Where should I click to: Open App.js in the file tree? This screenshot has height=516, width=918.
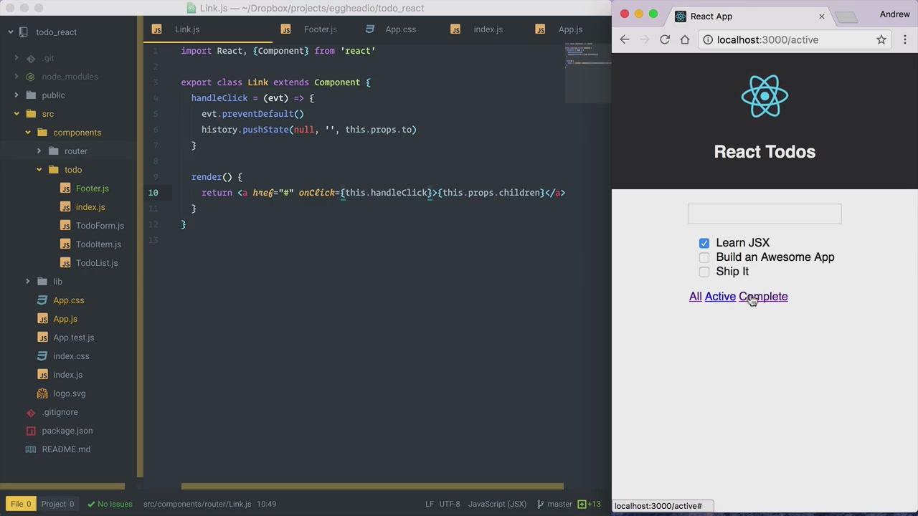click(65, 319)
